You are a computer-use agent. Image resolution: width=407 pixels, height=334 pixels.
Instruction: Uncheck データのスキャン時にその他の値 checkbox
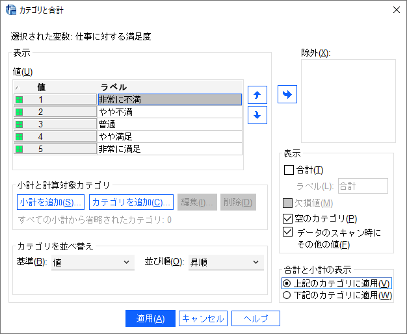289,232
